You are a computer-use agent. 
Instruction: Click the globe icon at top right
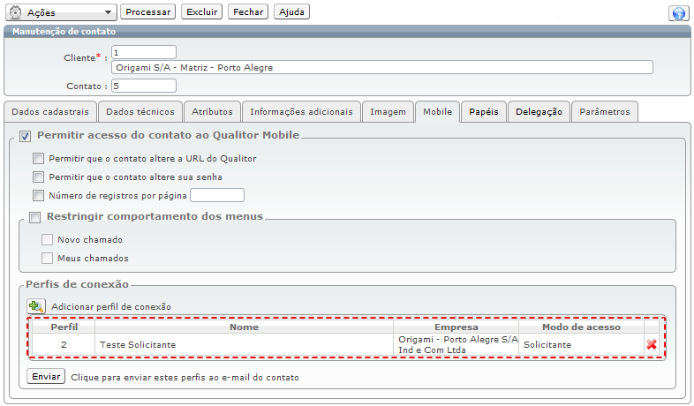pos(678,13)
